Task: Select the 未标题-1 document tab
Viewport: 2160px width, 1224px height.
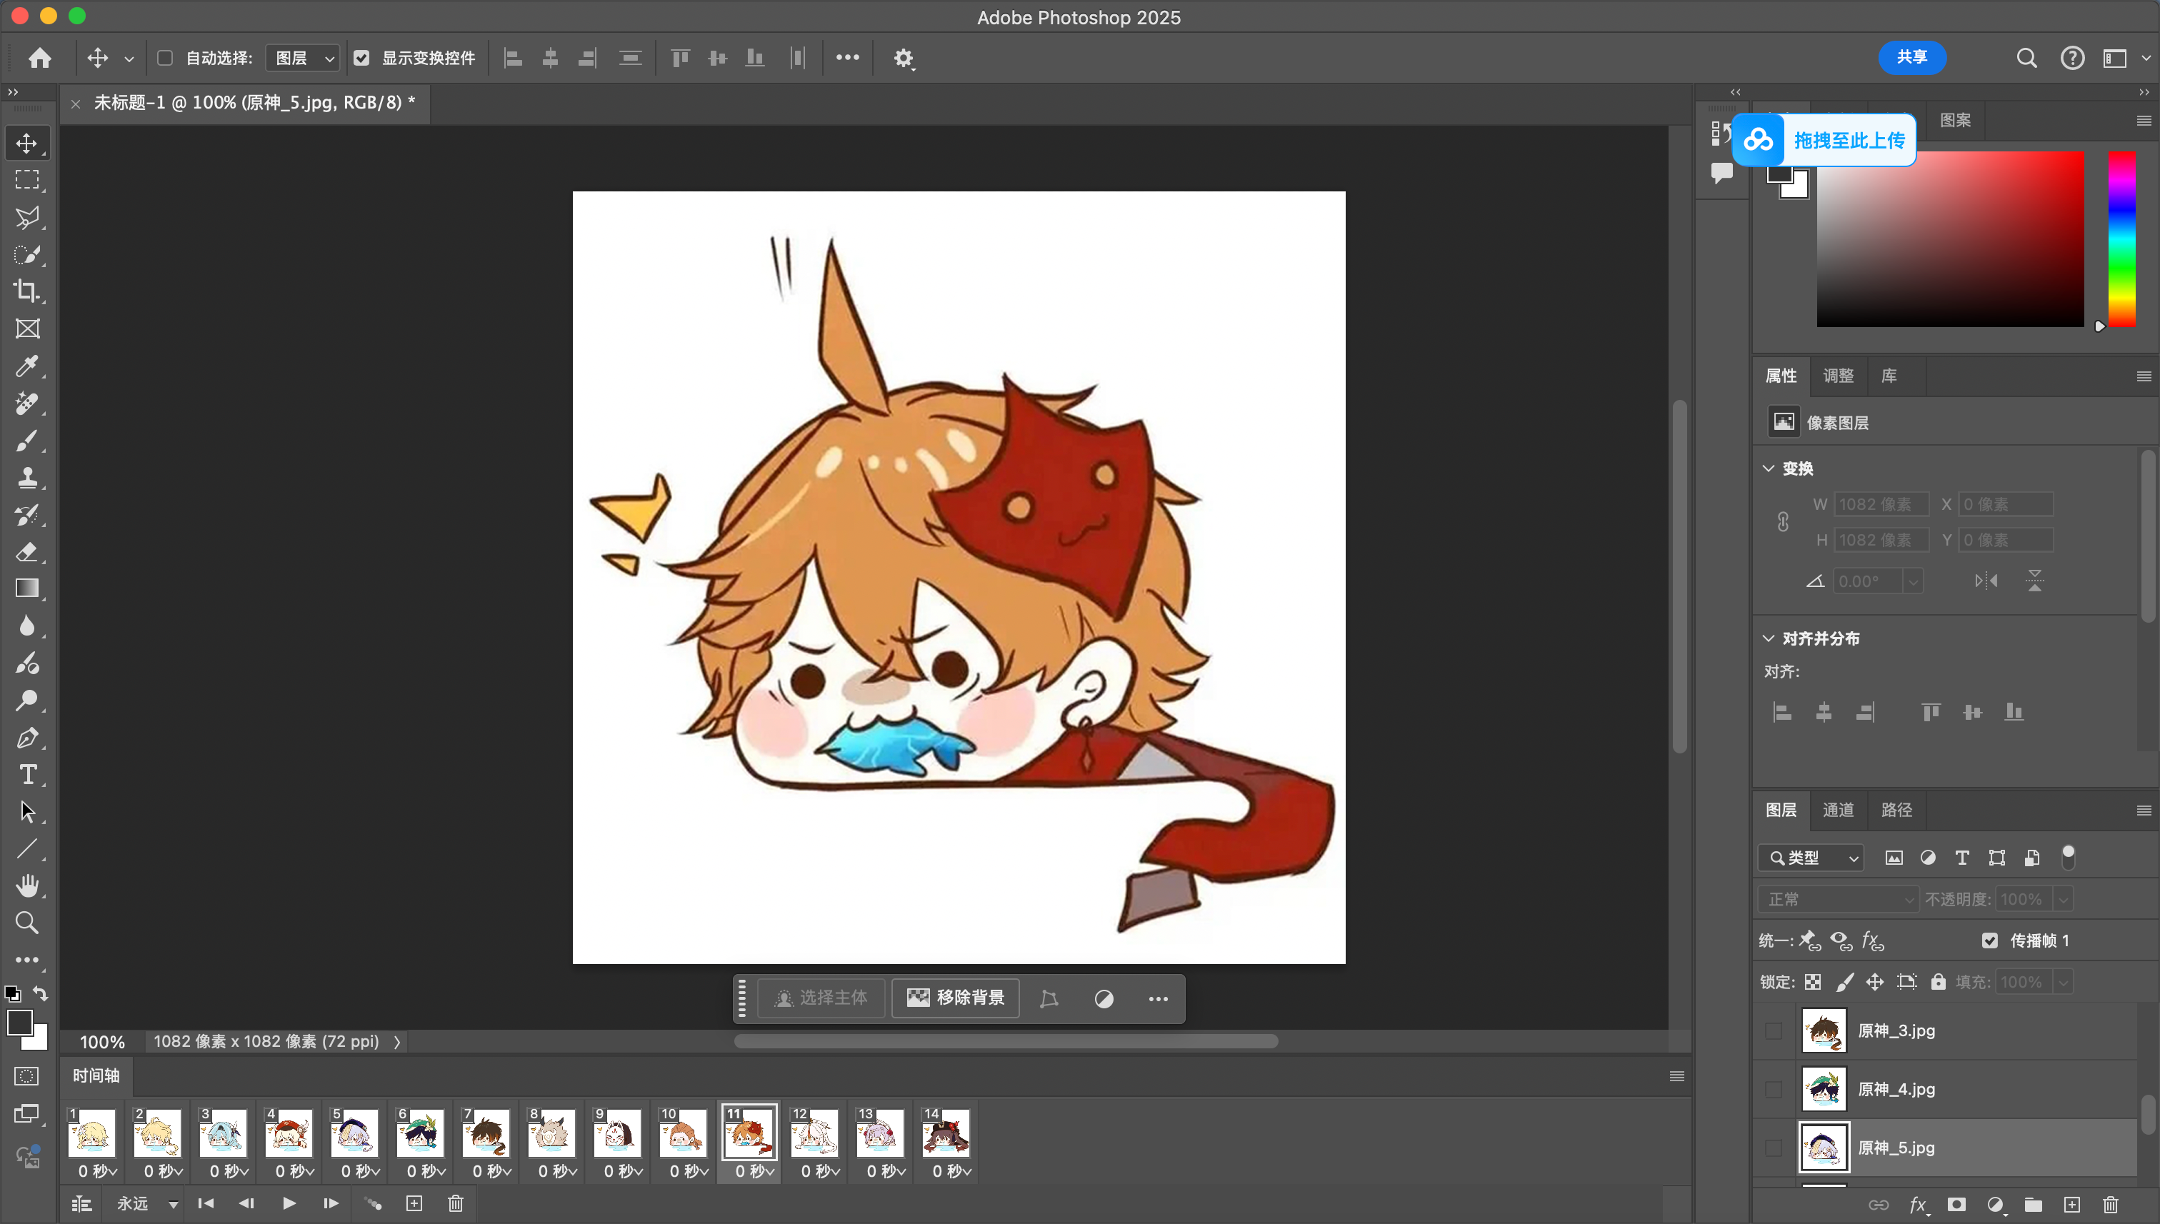Action: point(254,103)
